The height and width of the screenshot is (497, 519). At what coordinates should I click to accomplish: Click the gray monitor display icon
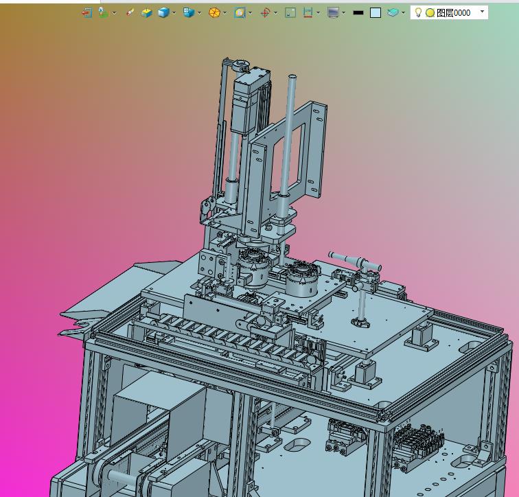tap(333, 13)
